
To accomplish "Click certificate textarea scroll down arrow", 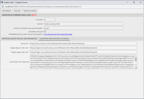I will click(x=136, y=65).
